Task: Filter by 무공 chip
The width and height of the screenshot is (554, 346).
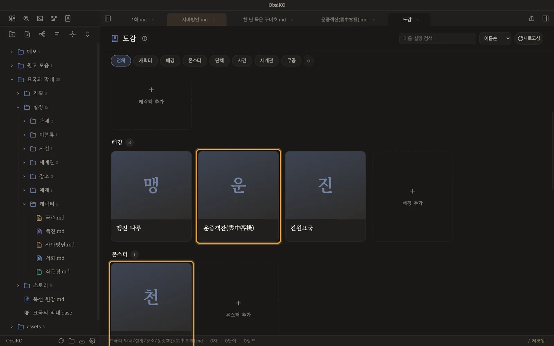Action: pos(291,61)
